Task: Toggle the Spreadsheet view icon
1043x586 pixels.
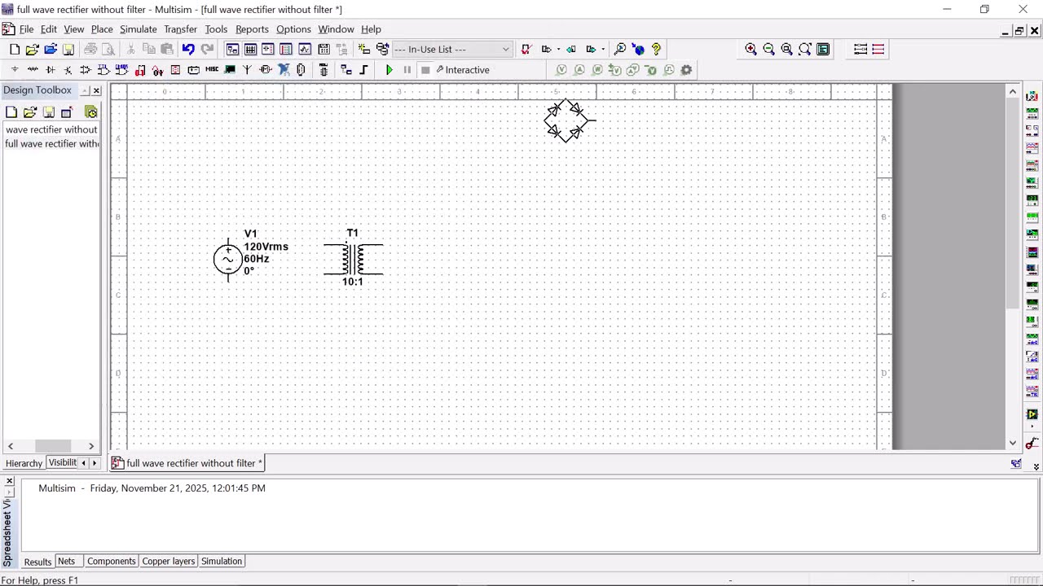Action: [x=251, y=50]
